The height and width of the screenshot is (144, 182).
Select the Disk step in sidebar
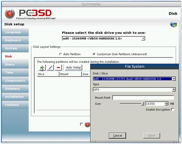[15, 57]
